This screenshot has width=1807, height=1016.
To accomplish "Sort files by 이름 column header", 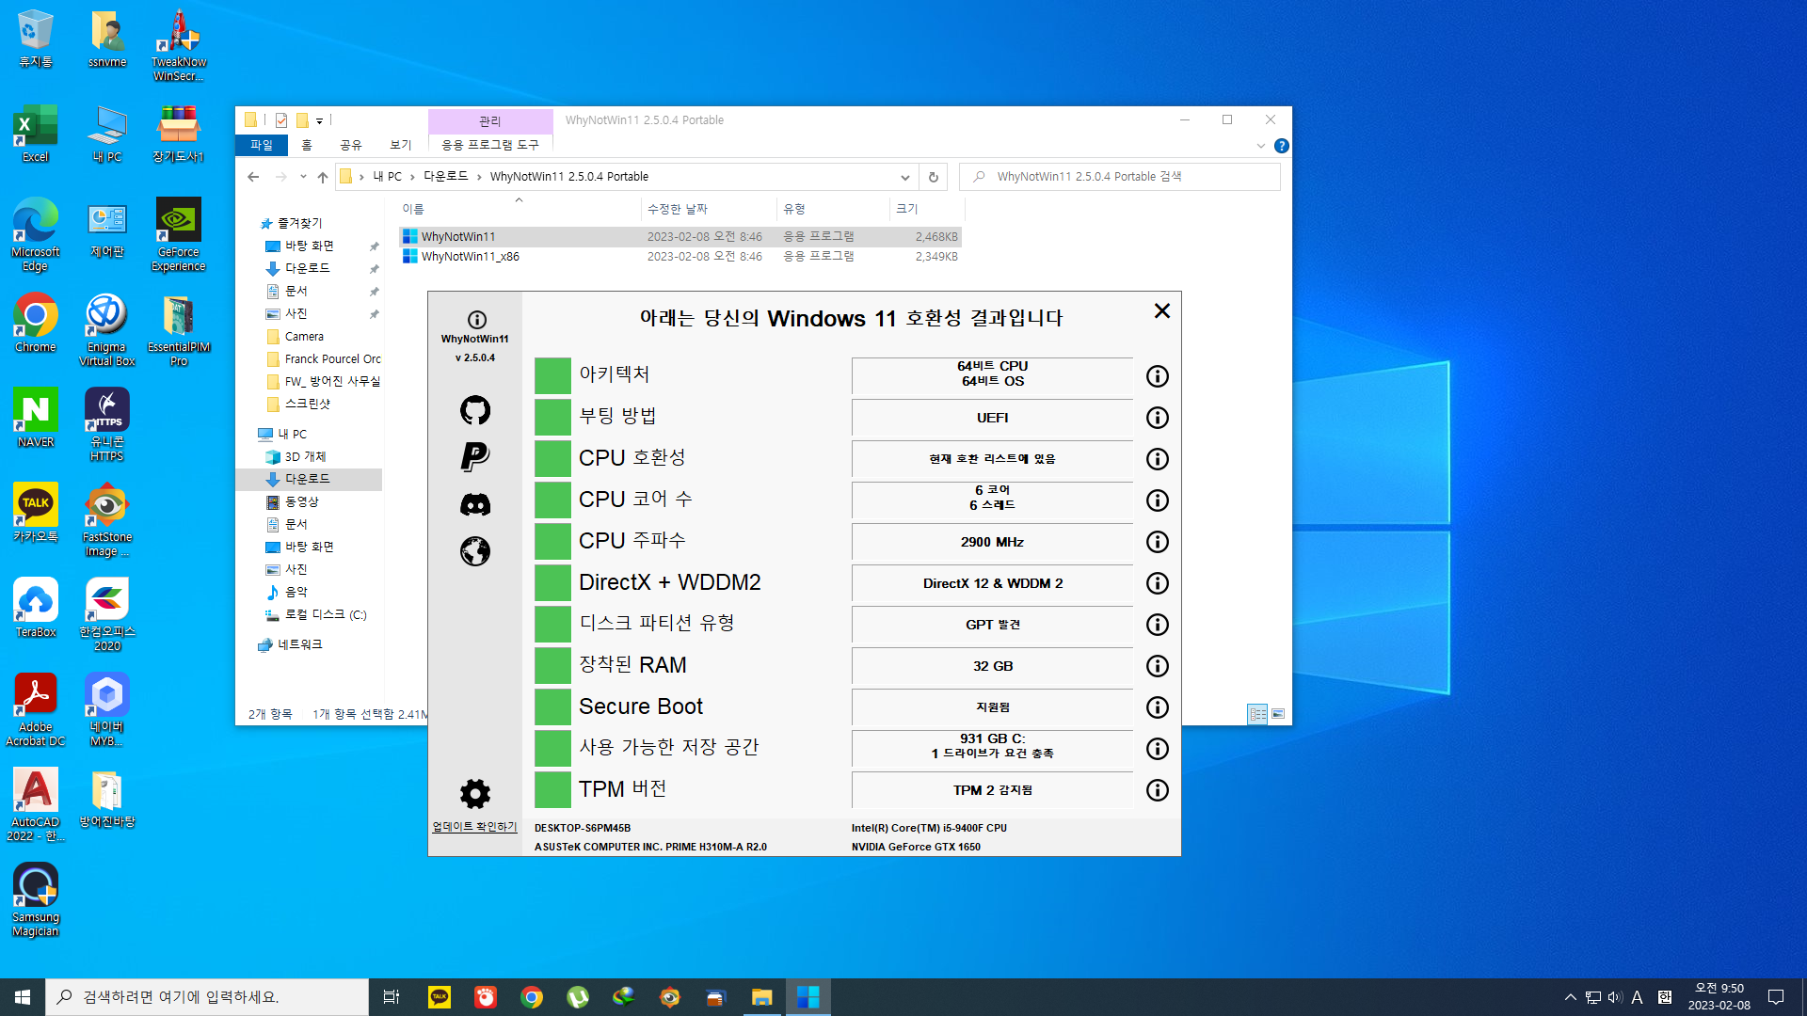I will pyautogui.click(x=520, y=209).
